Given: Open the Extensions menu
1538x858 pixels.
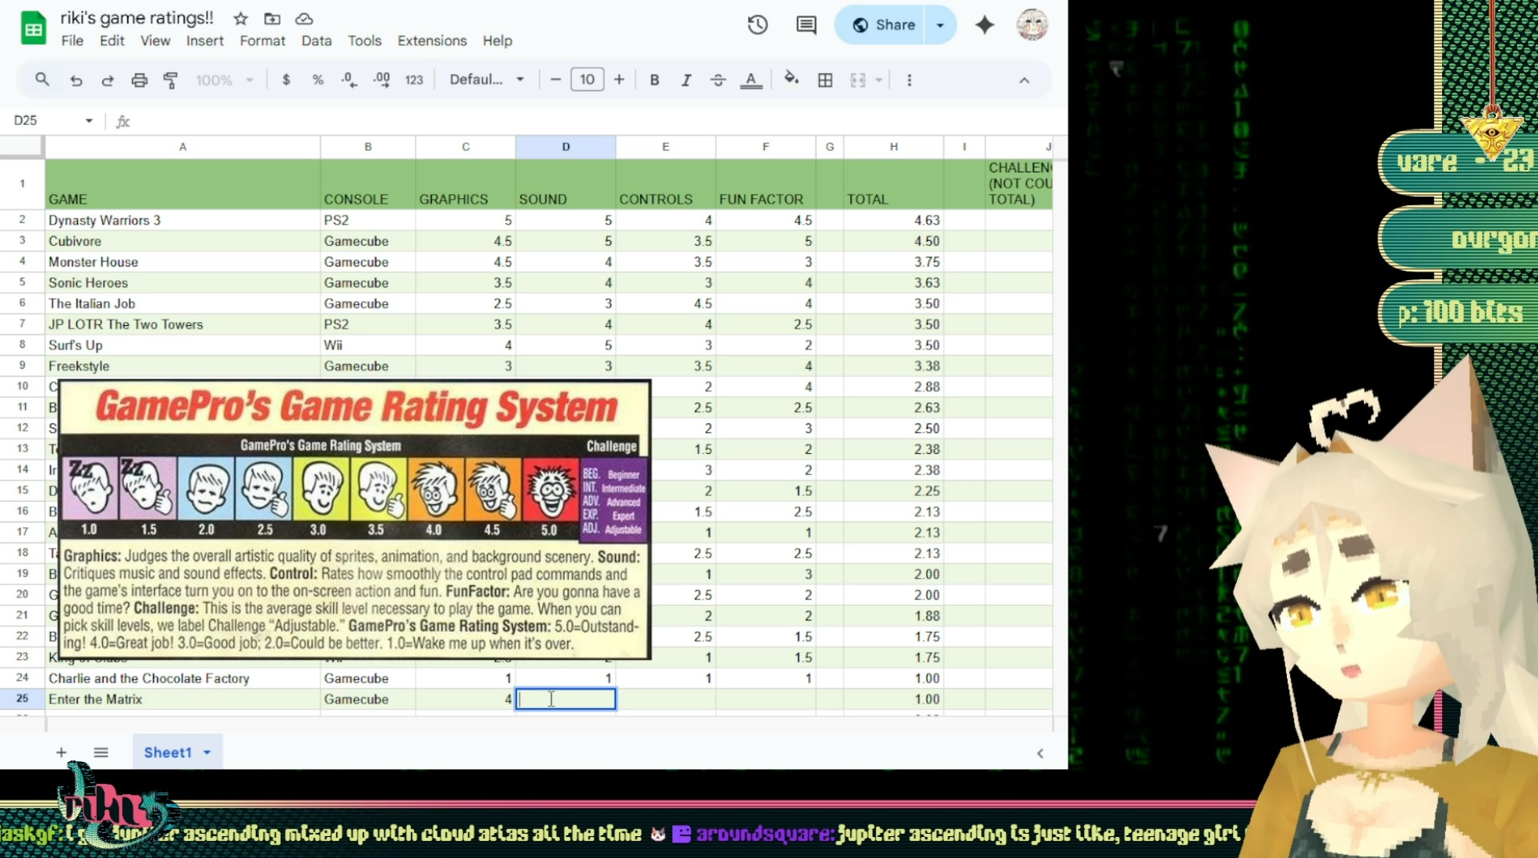Looking at the screenshot, I should (x=431, y=41).
